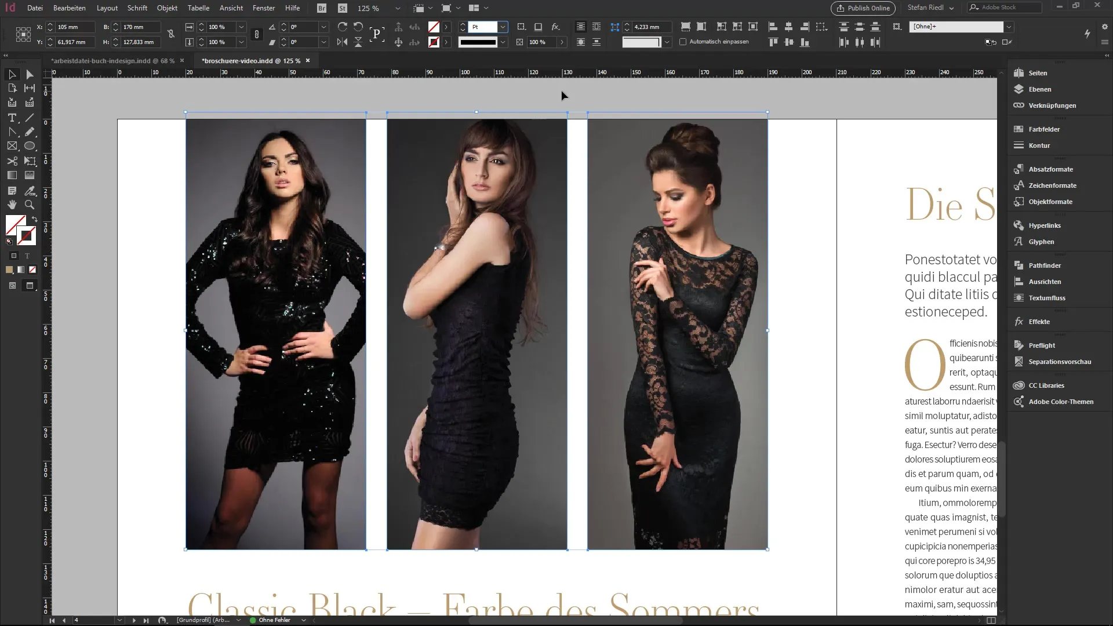Open the Seiten panel
The height and width of the screenshot is (626, 1113).
[1038, 73]
